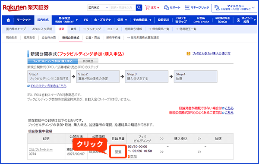
Task: Open こちら link for IPO よくあるご質問
Action: pyautogui.click(x=229, y=113)
